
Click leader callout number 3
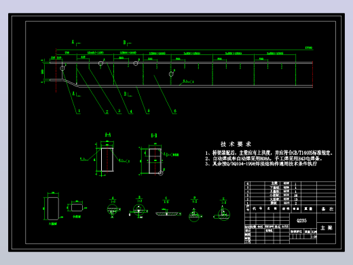point(119,111)
